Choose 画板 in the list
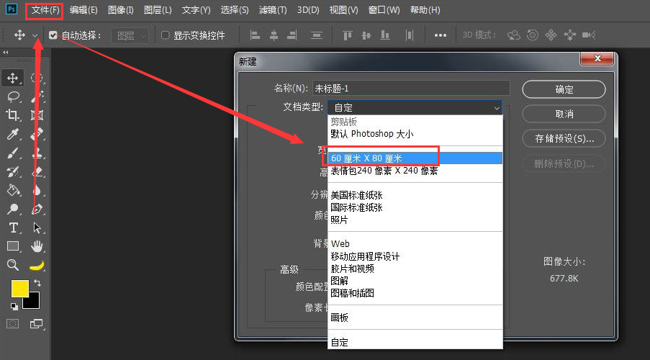 [x=415, y=318]
